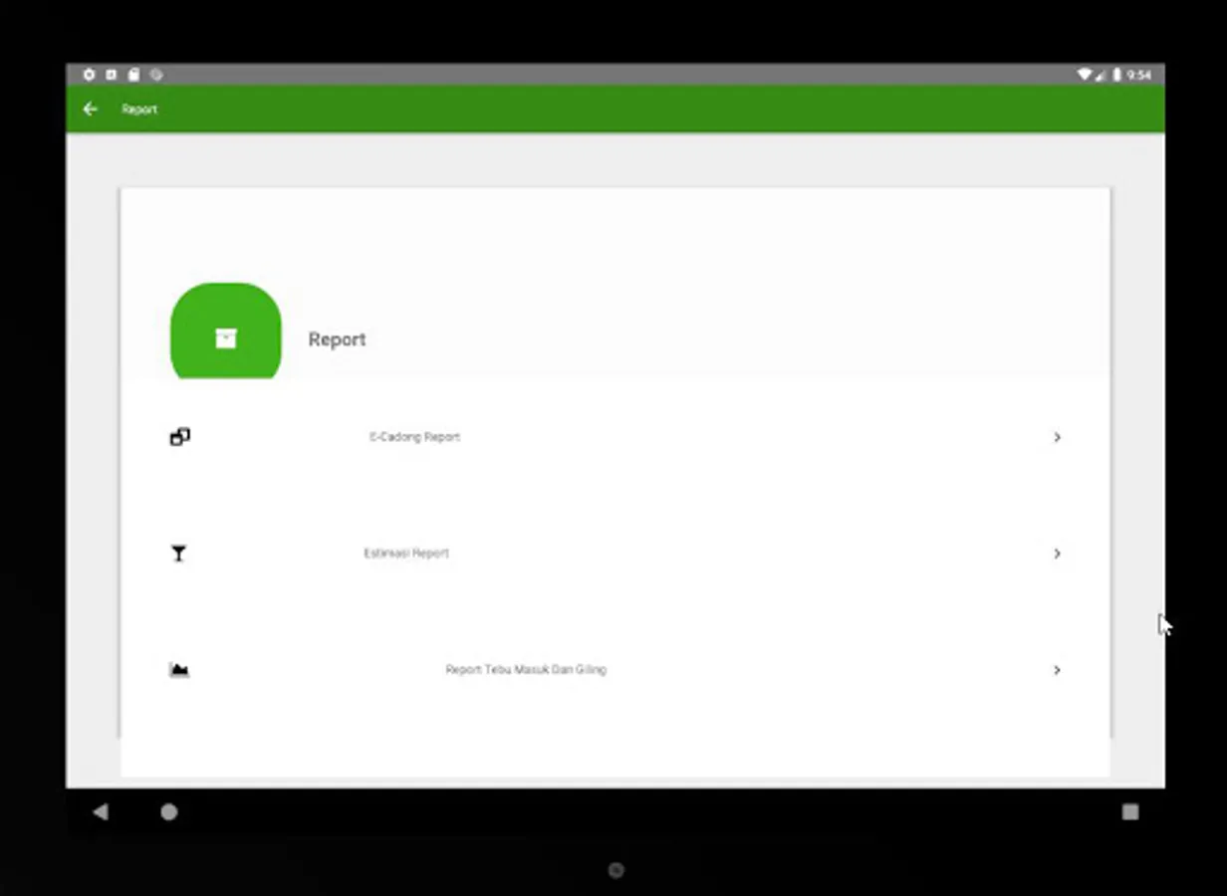Open Report Tebu Masuk Dan Giling

click(x=614, y=670)
